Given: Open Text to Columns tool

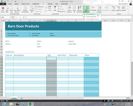Looking at the screenshot, I should (69, 9).
